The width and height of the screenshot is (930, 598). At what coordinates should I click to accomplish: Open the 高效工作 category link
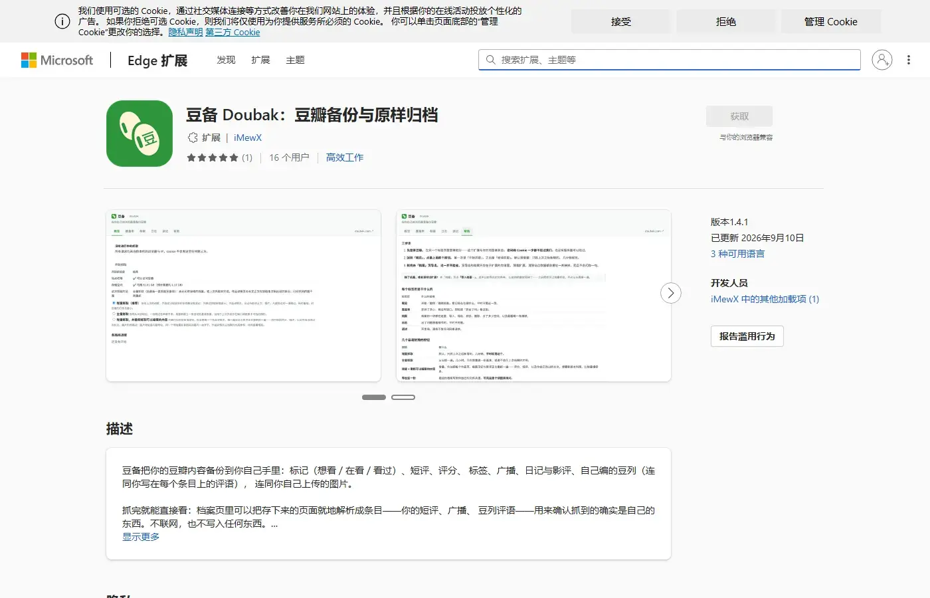click(345, 157)
